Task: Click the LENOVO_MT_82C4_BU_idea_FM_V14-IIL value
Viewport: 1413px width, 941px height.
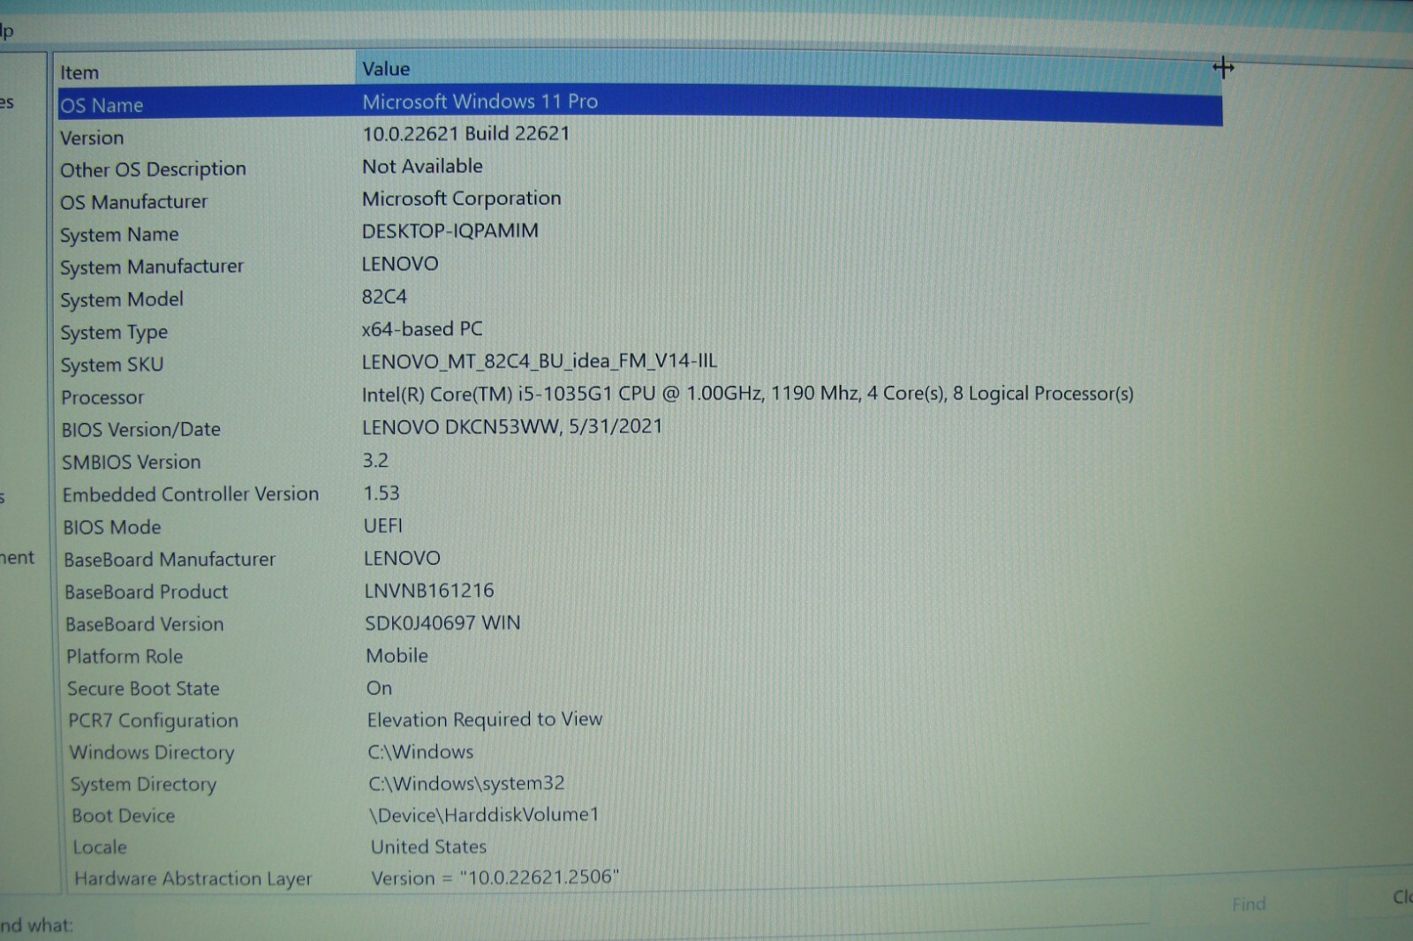Action: 540,361
